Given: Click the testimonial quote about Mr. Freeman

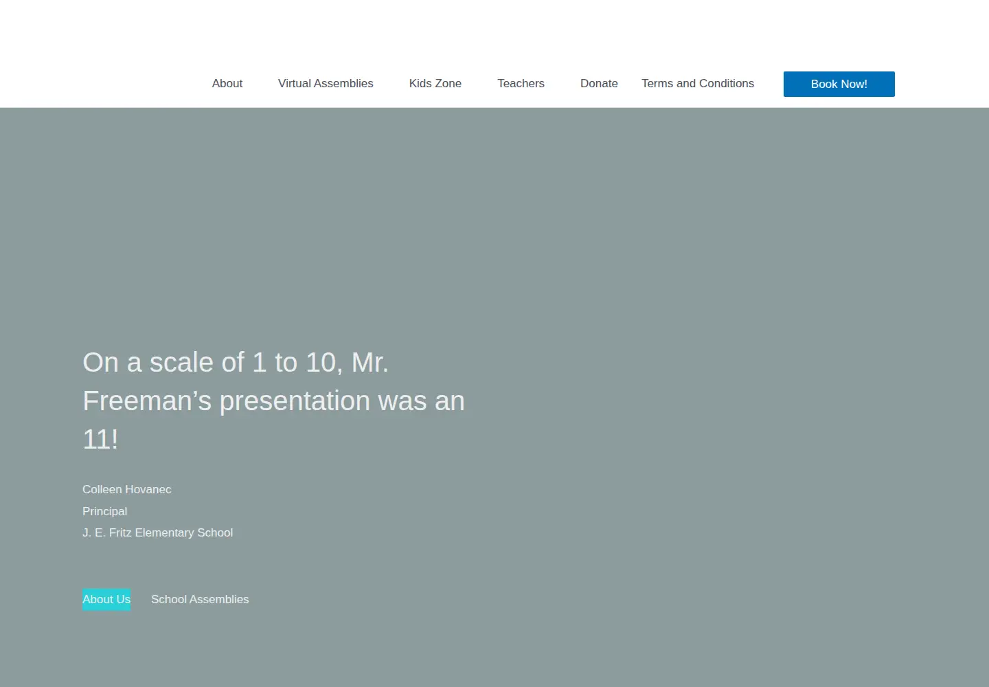Looking at the screenshot, I should [x=273, y=401].
